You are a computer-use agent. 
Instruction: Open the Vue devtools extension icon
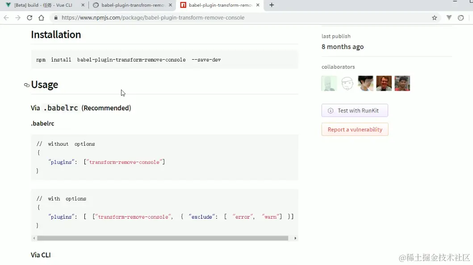(449, 18)
